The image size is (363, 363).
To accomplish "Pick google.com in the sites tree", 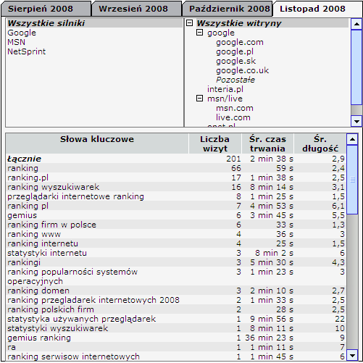I will (240, 42).
